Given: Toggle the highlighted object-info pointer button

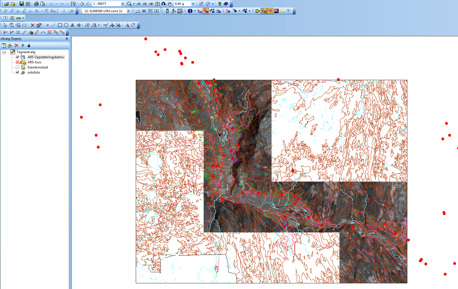Looking at the screenshot, I should (x=206, y=11).
